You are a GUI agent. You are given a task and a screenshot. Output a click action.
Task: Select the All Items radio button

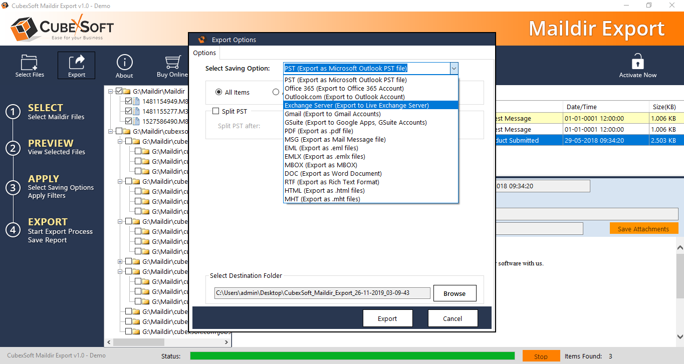click(x=218, y=92)
